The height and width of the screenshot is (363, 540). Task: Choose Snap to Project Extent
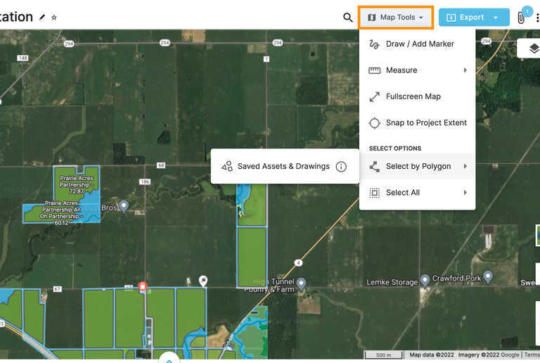(x=418, y=122)
